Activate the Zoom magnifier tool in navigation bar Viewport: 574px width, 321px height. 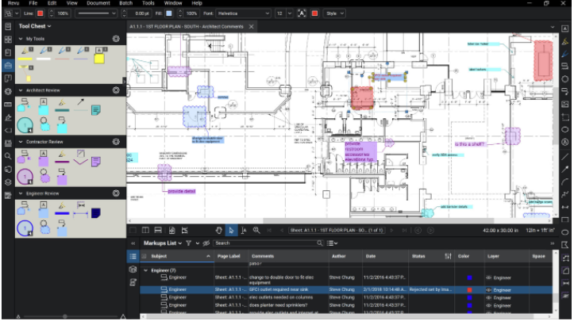coord(256,231)
